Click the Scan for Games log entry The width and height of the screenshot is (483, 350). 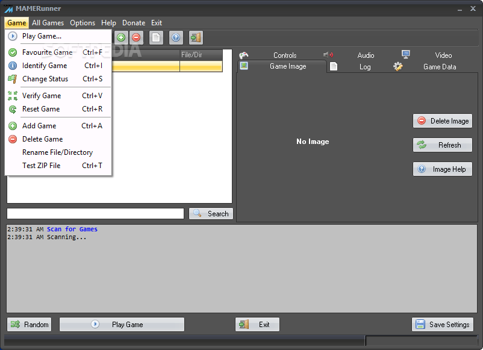tap(72, 230)
